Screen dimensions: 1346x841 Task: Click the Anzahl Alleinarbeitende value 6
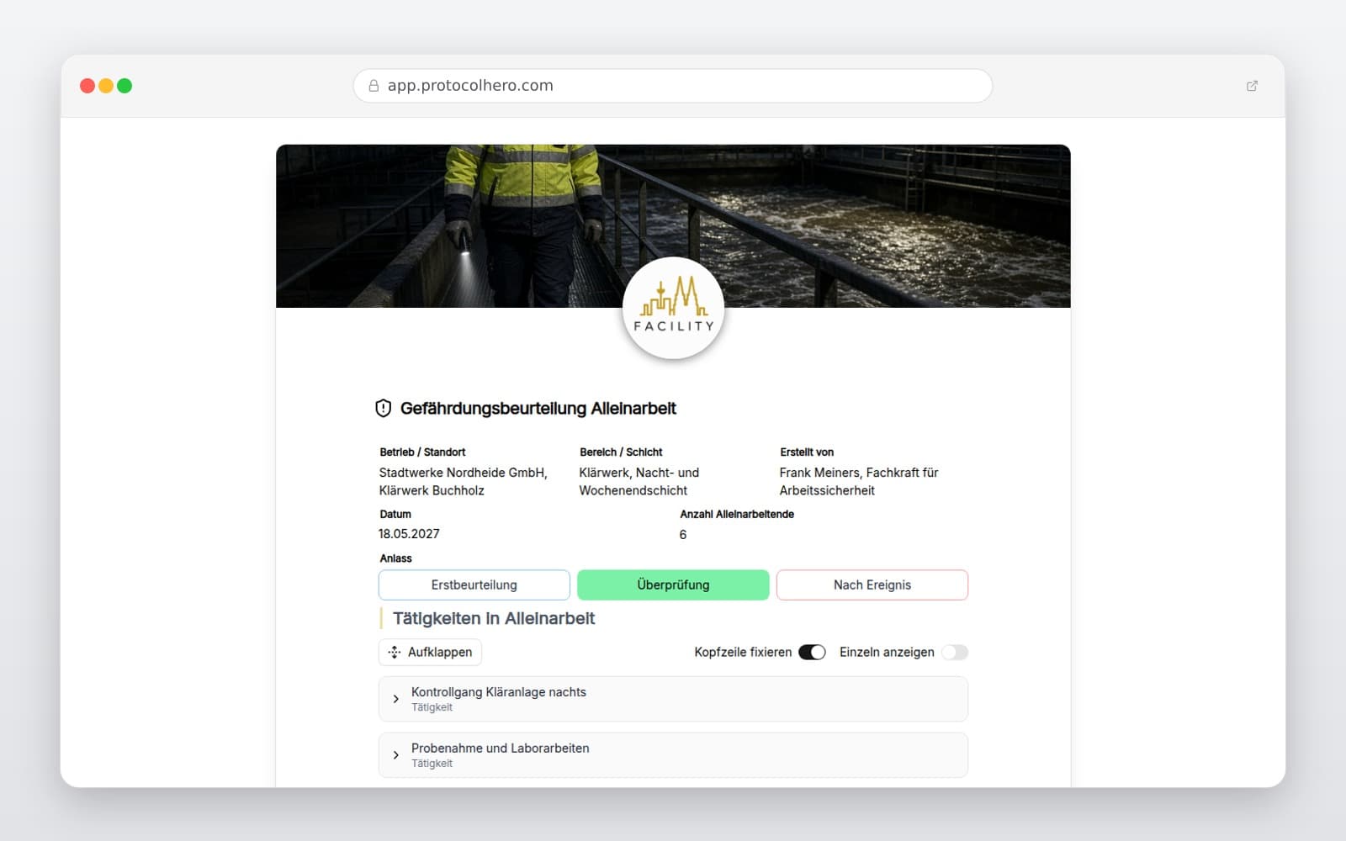pyautogui.click(x=683, y=535)
